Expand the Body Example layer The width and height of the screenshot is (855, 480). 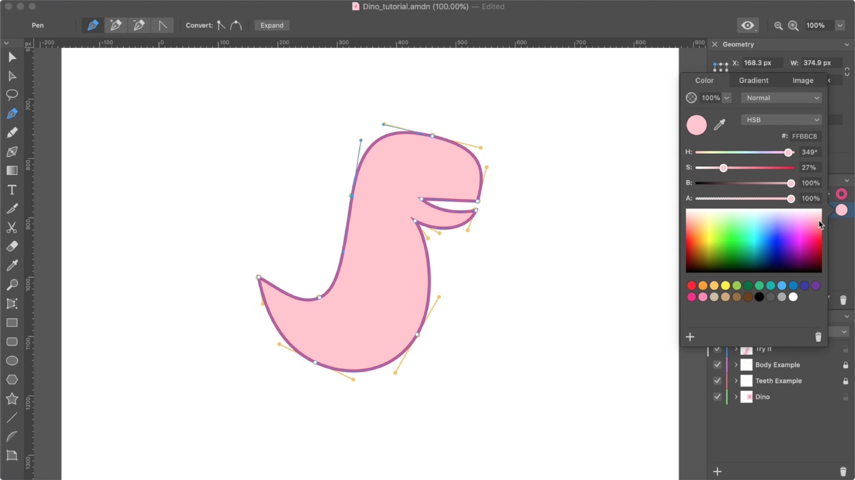click(736, 365)
